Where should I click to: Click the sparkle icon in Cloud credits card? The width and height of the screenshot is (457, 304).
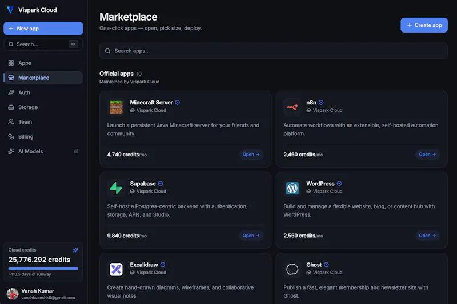tap(75, 250)
